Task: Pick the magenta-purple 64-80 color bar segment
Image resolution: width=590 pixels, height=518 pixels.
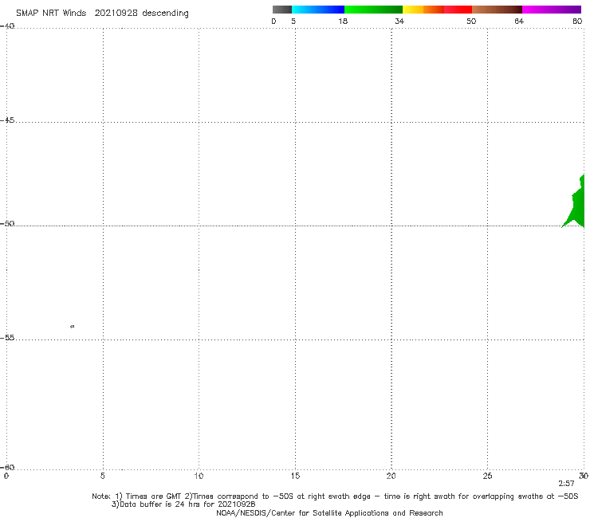Action: [552, 10]
